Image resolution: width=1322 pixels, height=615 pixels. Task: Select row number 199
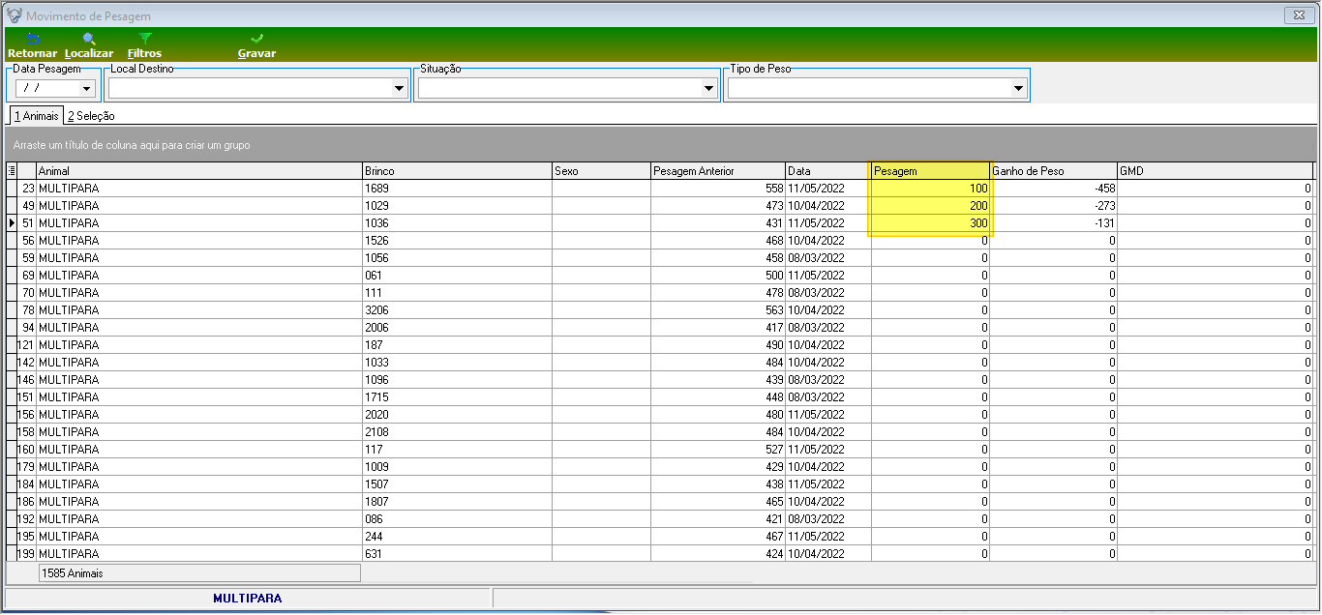tap(27, 554)
